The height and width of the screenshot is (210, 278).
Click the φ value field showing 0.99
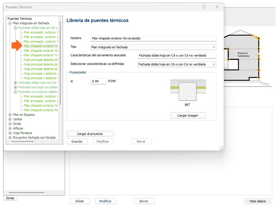(x=98, y=81)
